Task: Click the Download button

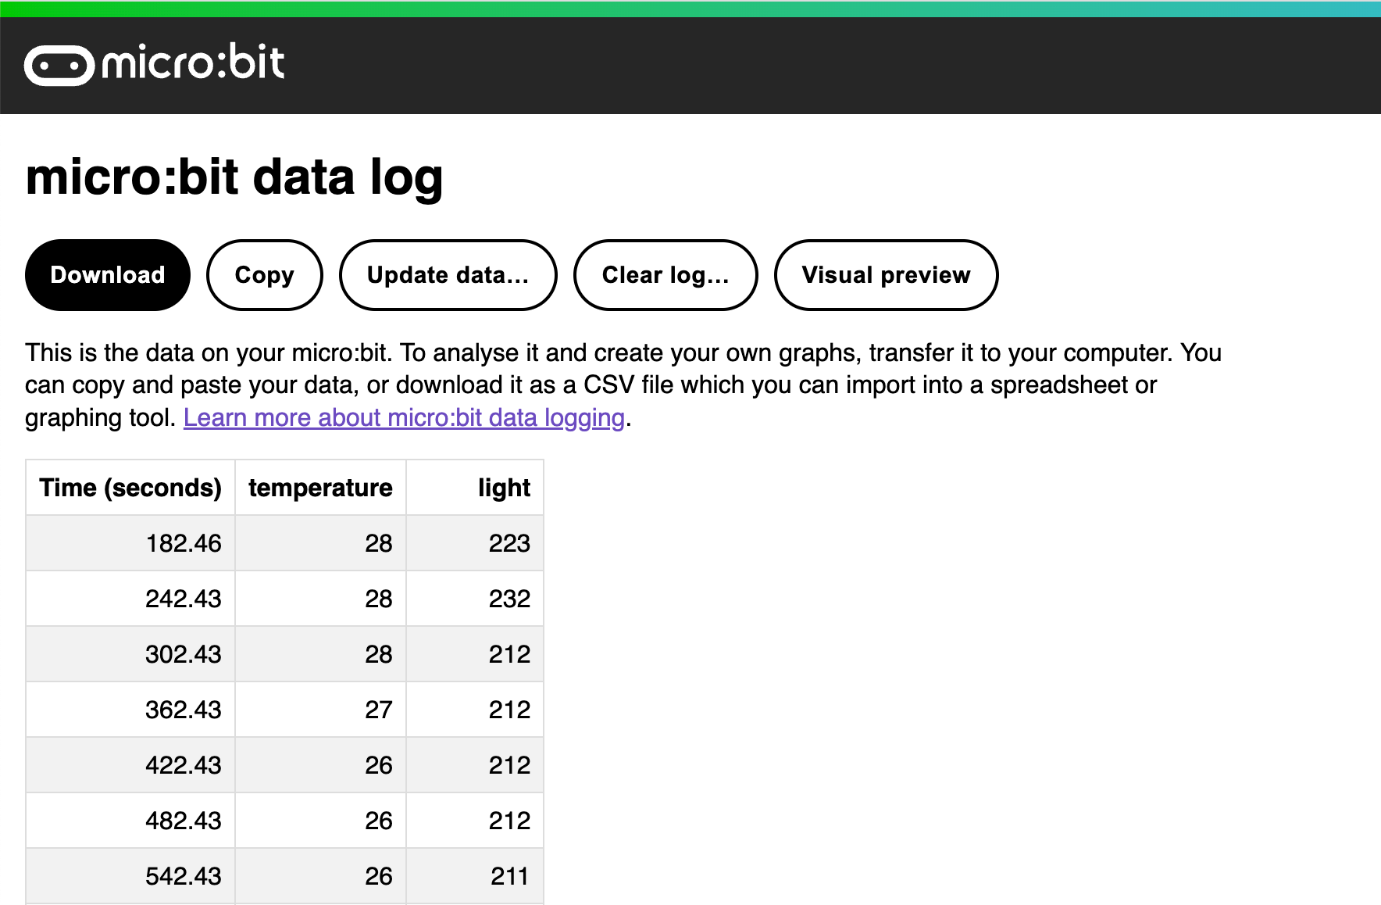Action: (108, 275)
